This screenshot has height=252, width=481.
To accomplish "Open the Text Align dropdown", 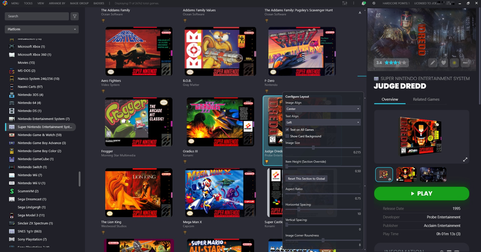I will point(323,122).
